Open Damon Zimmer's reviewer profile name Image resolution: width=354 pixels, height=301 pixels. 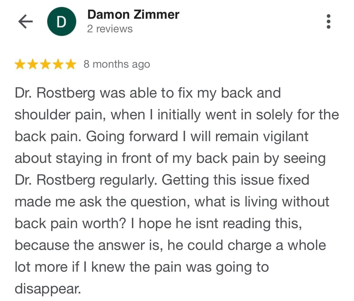coord(133,15)
